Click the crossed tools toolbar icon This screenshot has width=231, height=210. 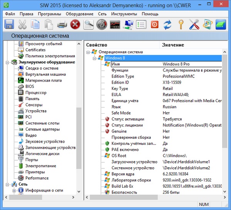pos(194,25)
